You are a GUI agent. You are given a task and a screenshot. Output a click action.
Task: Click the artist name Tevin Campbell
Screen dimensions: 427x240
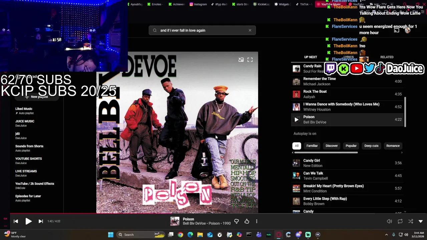316,178
